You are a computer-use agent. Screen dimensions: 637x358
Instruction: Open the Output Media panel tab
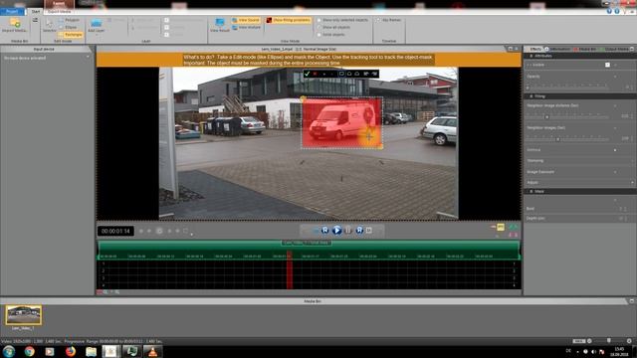point(615,49)
